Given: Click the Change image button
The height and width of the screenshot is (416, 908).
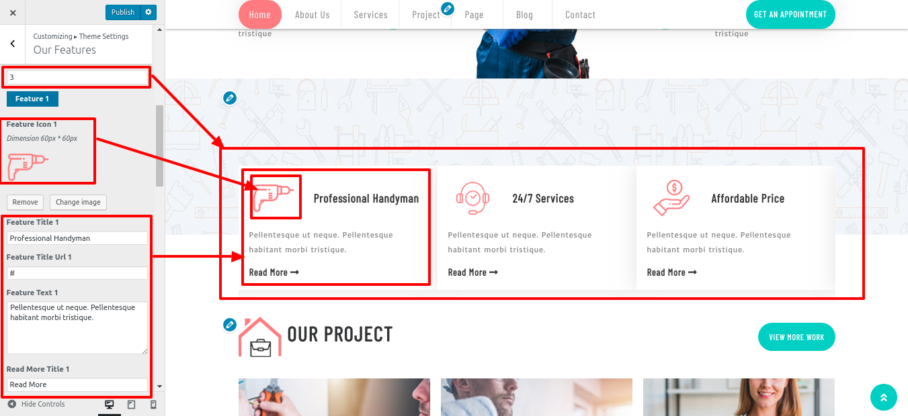Looking at the screenshot, I should tap(78, 202).
